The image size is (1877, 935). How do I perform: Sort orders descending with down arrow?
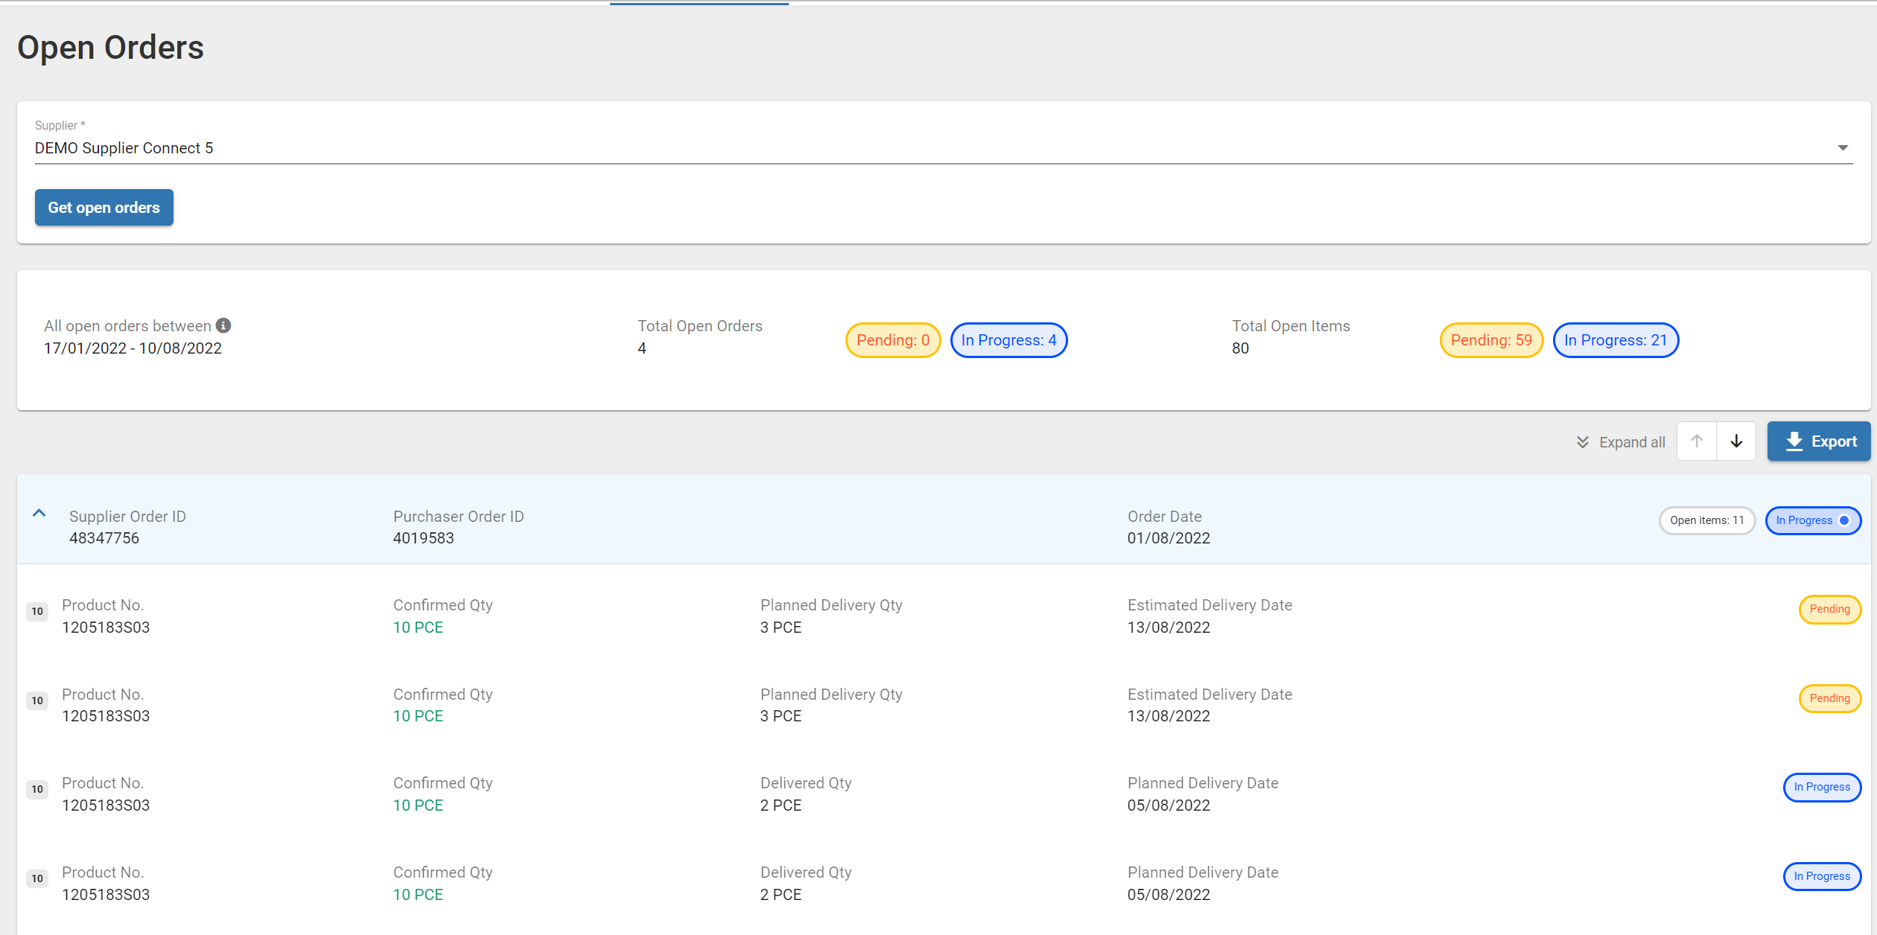point(1736,441)
